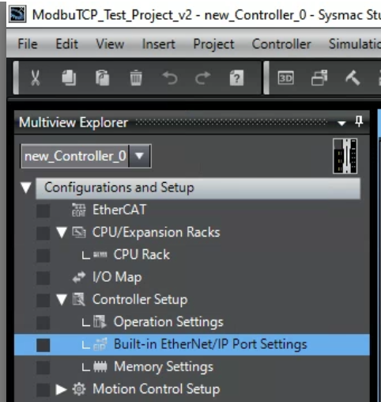The image size is (381, 402).
Task: Collapse the CPU/Expansion Racks tree node
Action: pyautogui.click(x=62, y=233)
